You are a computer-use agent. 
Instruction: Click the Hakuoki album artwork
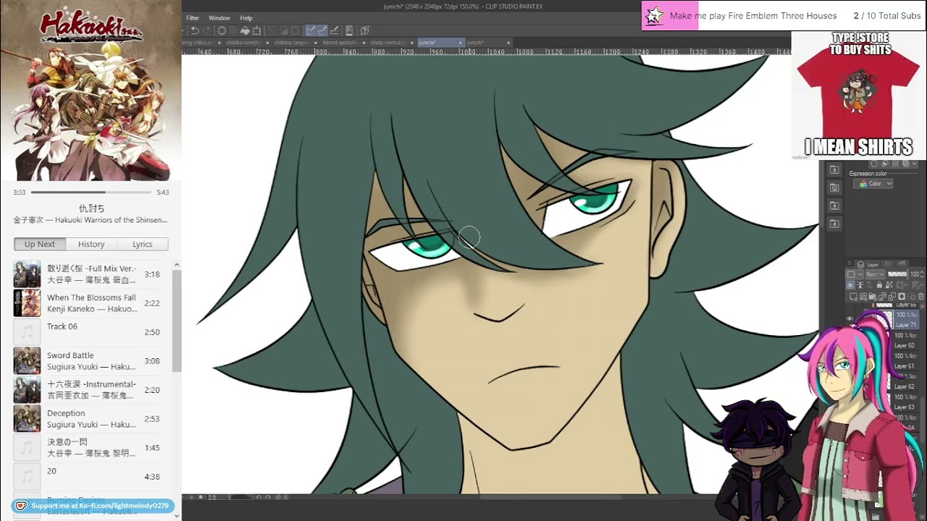pos(91,90)
